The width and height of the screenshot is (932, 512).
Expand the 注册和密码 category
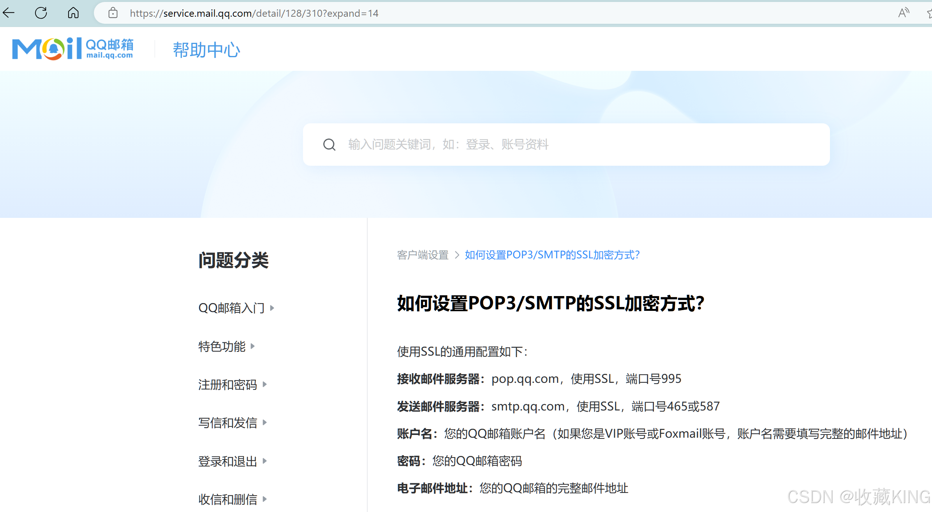tap(227, 384)
